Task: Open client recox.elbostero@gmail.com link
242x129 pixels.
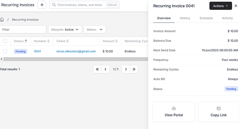Action: (76, 51)
